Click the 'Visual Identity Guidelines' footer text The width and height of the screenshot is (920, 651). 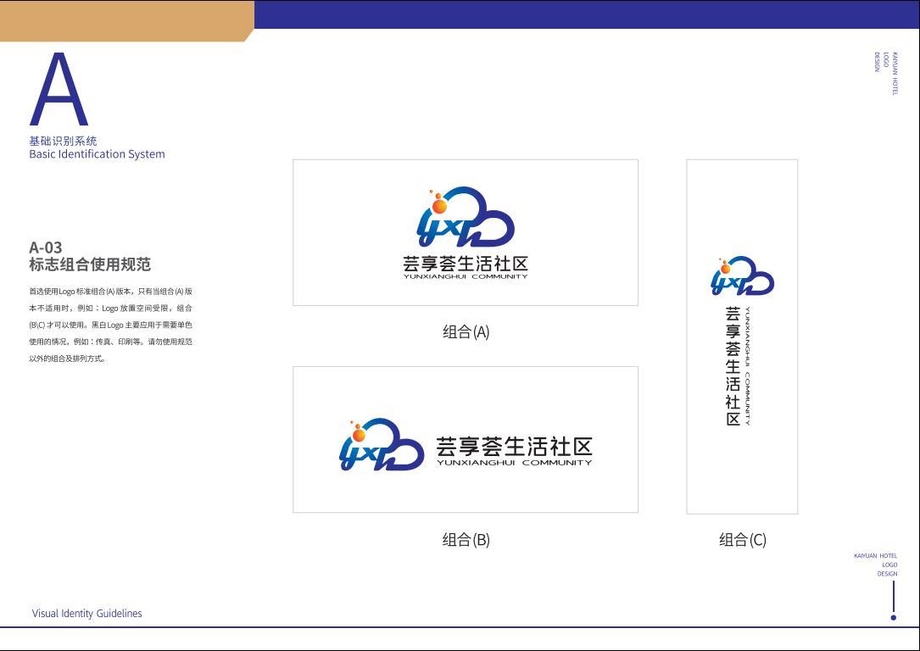(86, 614)
